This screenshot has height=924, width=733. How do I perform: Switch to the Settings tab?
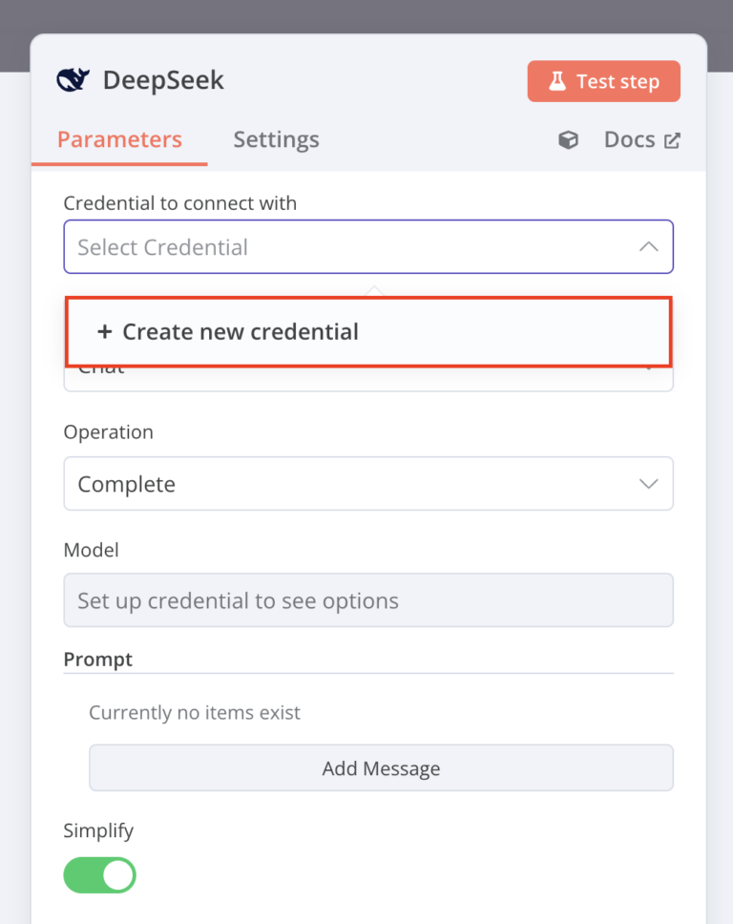point(276,139)
